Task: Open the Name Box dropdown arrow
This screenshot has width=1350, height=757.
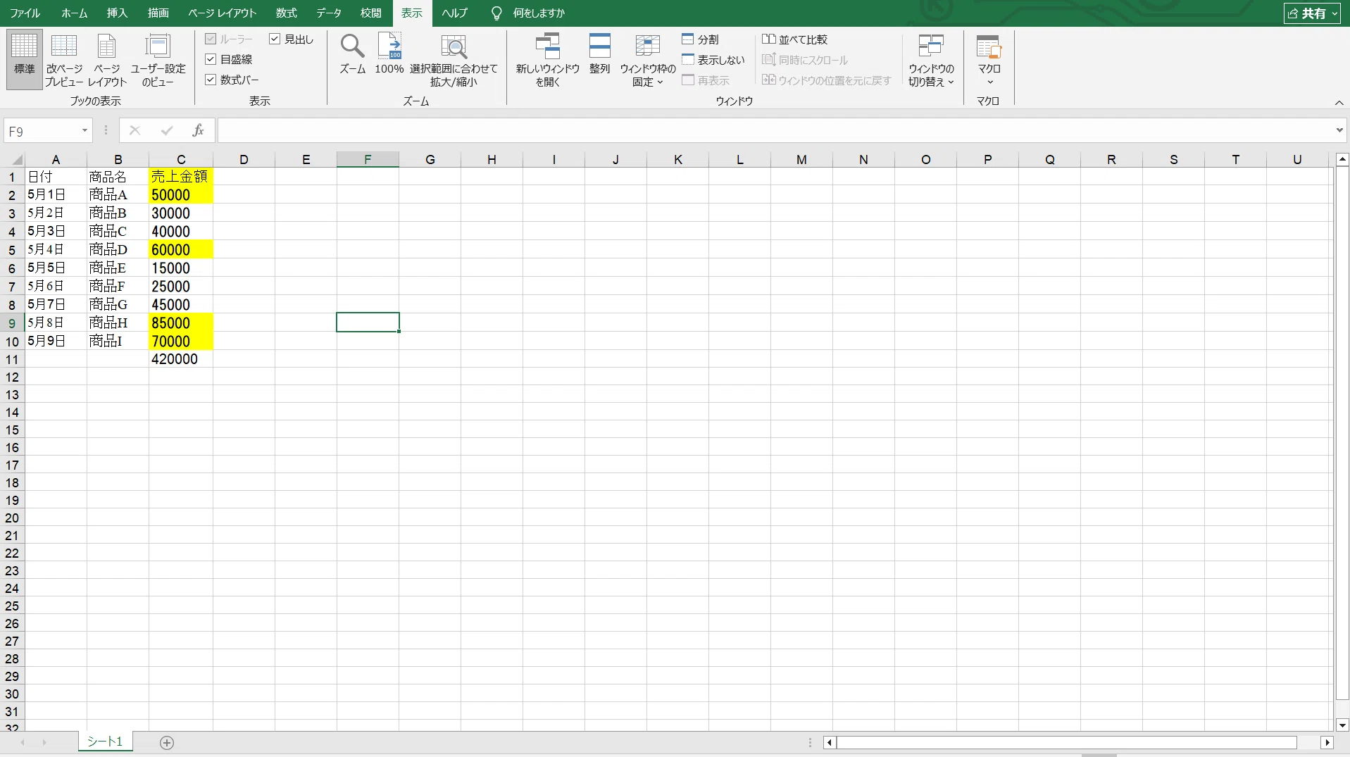Action: point(85,130)
